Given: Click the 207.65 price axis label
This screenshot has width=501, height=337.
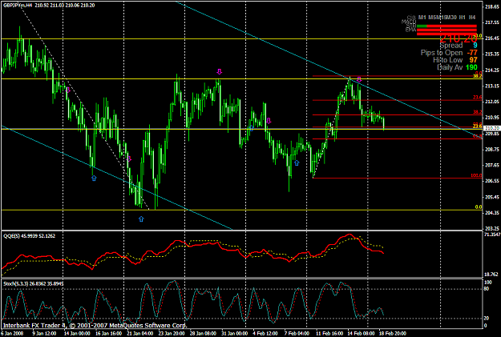Looking at the screenshot, I should click(492, 165).
